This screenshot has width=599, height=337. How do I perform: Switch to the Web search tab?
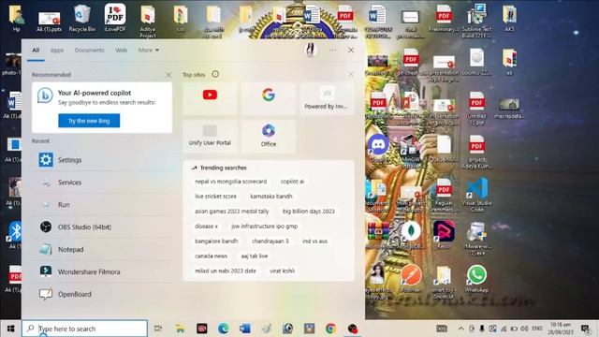coord(121,50)
